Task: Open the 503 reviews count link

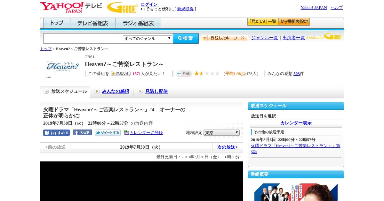Action: click(x=297, y=73)
